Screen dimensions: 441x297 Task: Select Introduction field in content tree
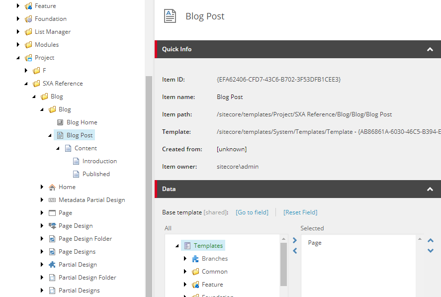[x=99, y=161]
